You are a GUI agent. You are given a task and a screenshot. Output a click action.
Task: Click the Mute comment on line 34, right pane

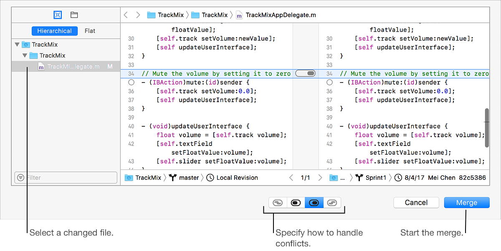tap(414, 74)
